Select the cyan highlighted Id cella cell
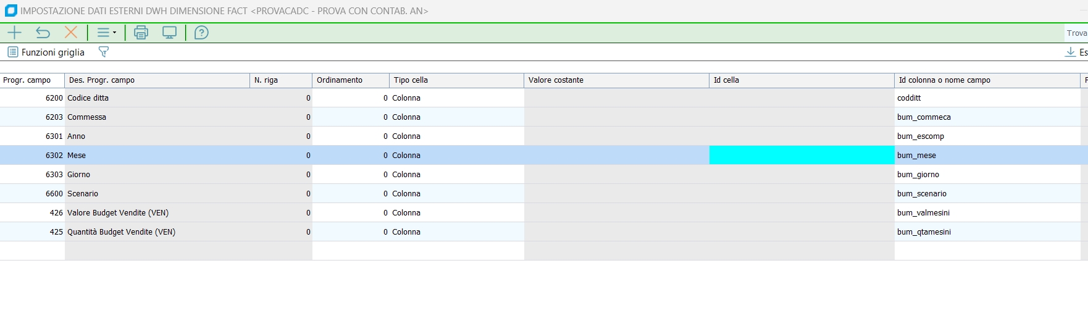The height and width of the screenshot is (313, 1088). pos(801,156)
